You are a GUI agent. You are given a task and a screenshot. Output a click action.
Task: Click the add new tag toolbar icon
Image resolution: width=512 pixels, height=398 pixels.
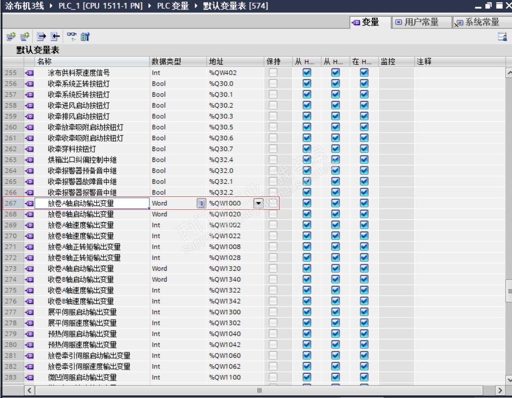point(11,37)
